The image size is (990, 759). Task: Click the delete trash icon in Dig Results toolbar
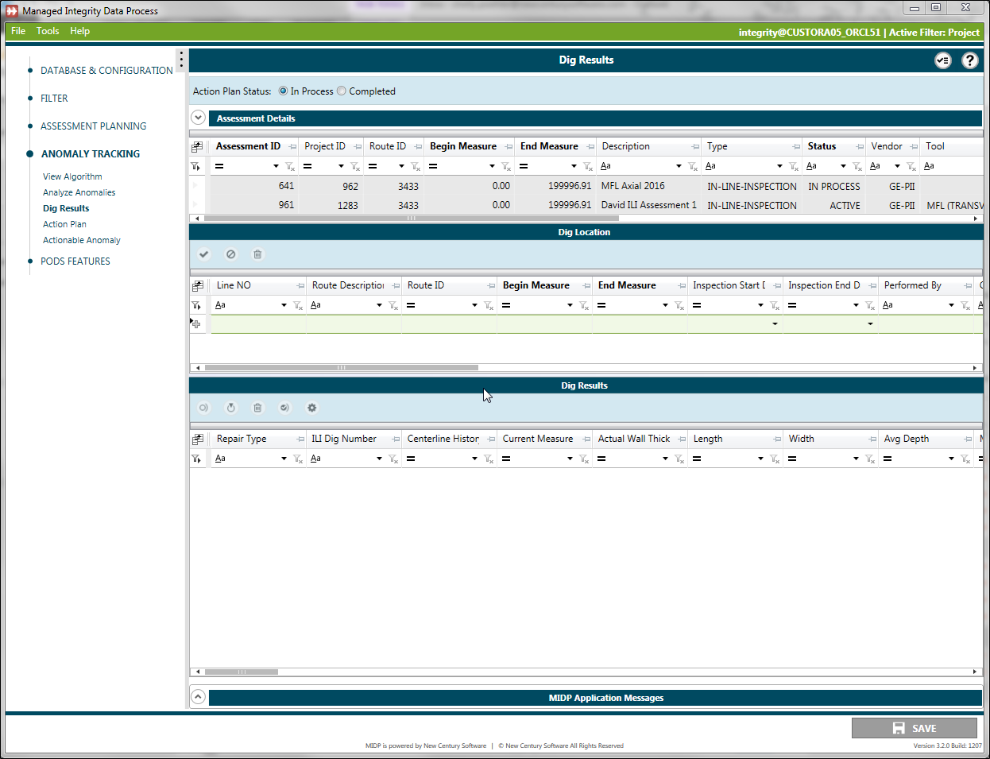(x=257, y=407)
